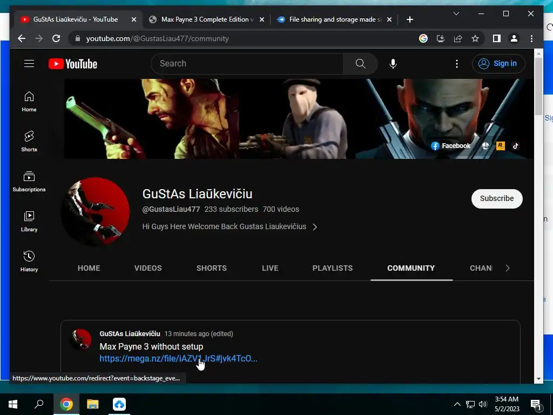Switch to File sharing and storage tab
Image resolution: width=553 pixels, height=415 pixels.
[334, 19]
